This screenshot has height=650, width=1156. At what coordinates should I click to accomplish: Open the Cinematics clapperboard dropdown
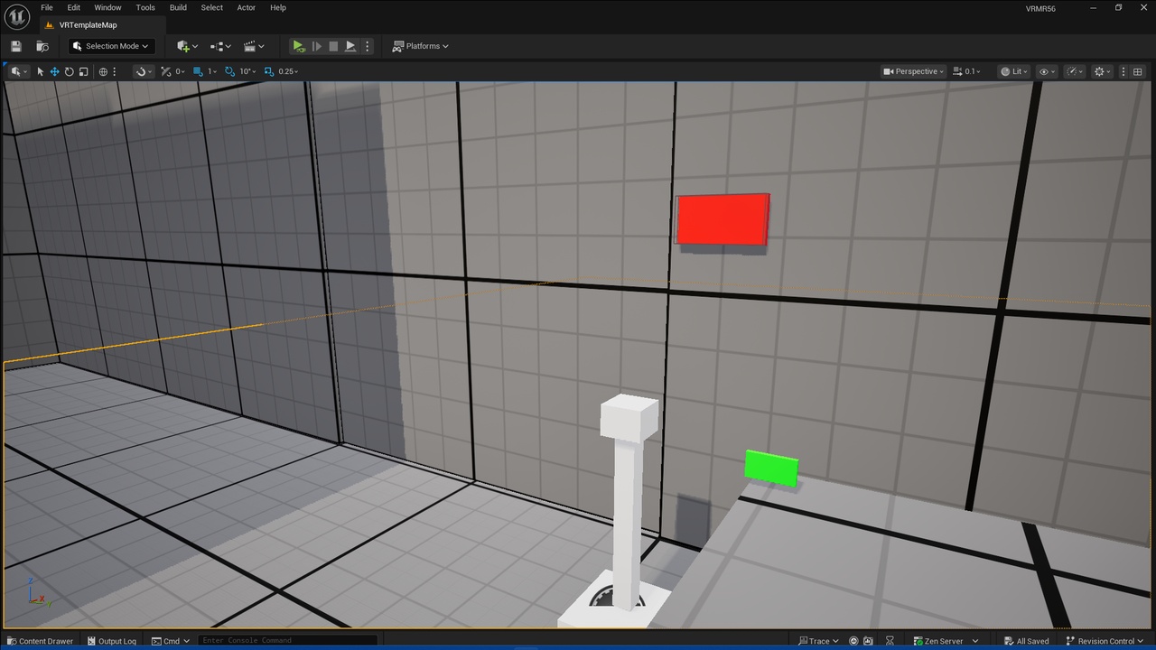(x=255, y=46)
